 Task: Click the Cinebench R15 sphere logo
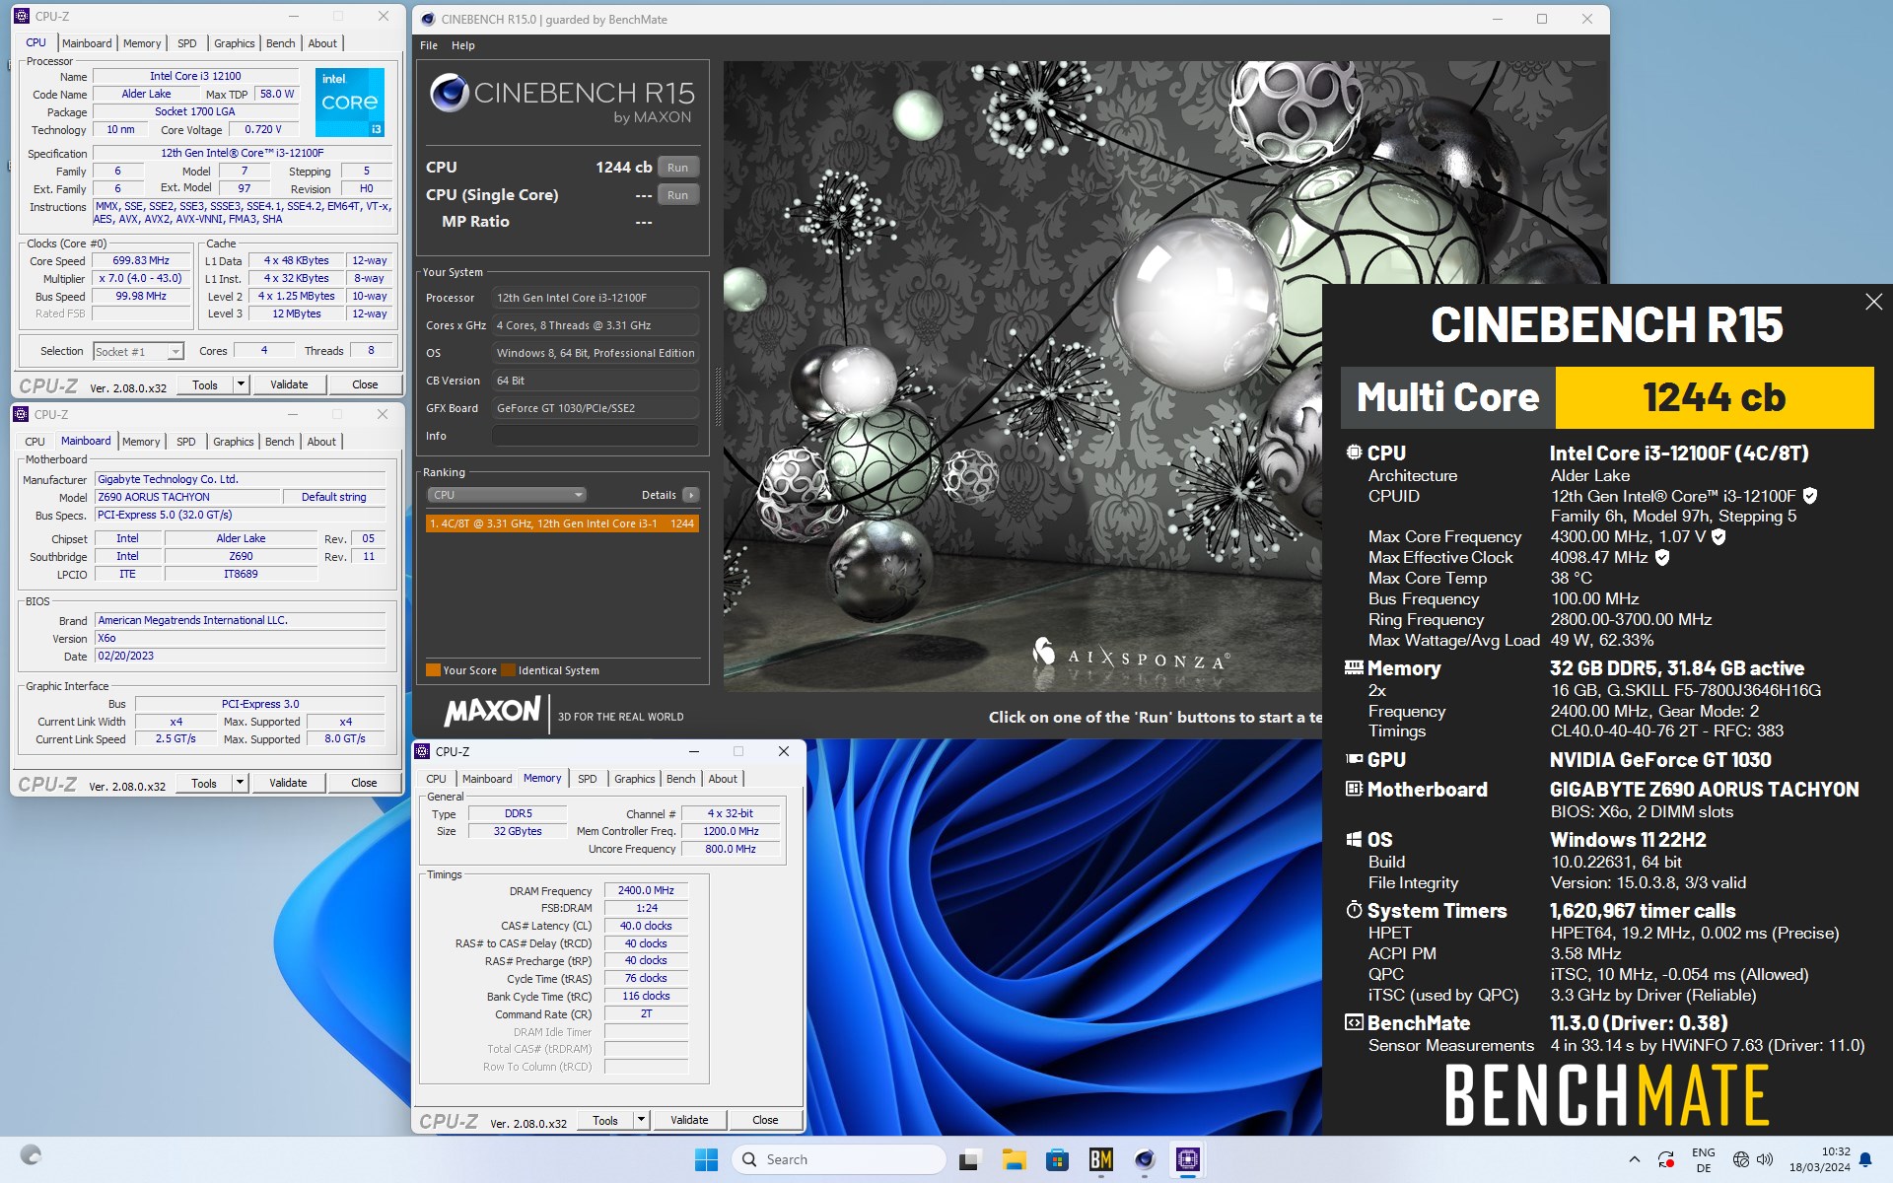pyautogui.click(x=449, y=93)
